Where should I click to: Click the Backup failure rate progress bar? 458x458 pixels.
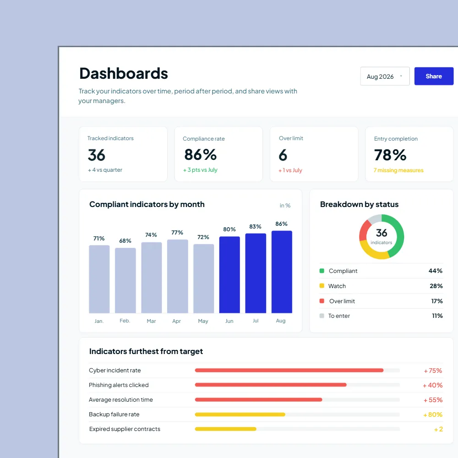point(297,414)
